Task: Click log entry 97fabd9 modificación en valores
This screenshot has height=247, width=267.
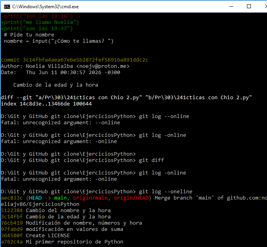Action: tap(62, 229)
